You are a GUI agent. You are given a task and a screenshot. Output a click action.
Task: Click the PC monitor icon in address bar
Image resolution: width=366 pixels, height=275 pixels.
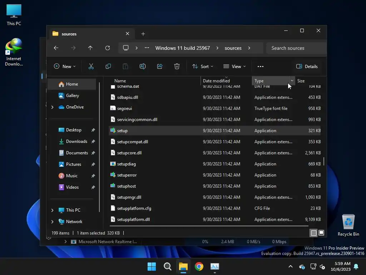click(126, 48)
